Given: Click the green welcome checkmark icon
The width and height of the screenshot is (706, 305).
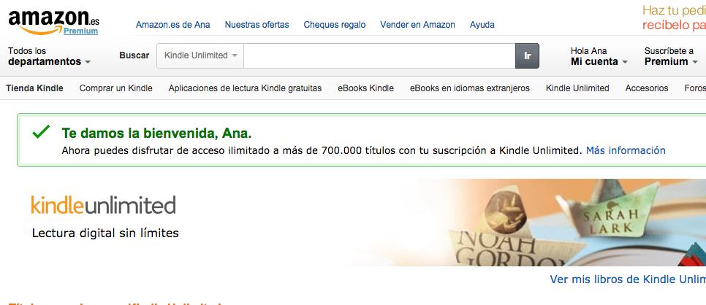Looking at the screenshot, I should point(41,132).
